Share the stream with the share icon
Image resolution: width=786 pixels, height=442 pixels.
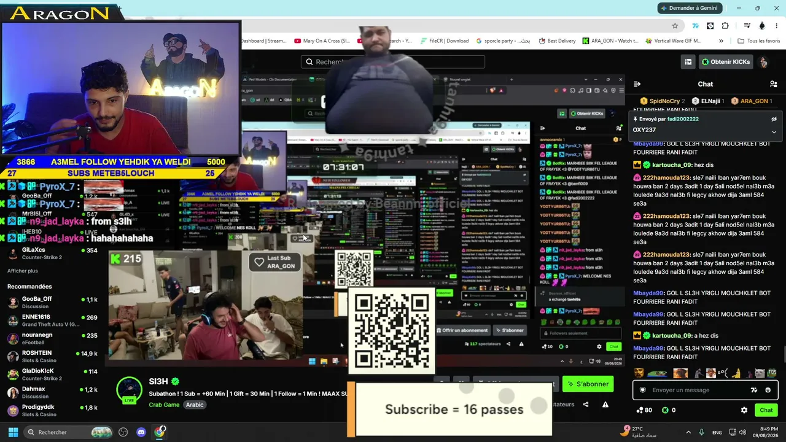click(586, 405)
